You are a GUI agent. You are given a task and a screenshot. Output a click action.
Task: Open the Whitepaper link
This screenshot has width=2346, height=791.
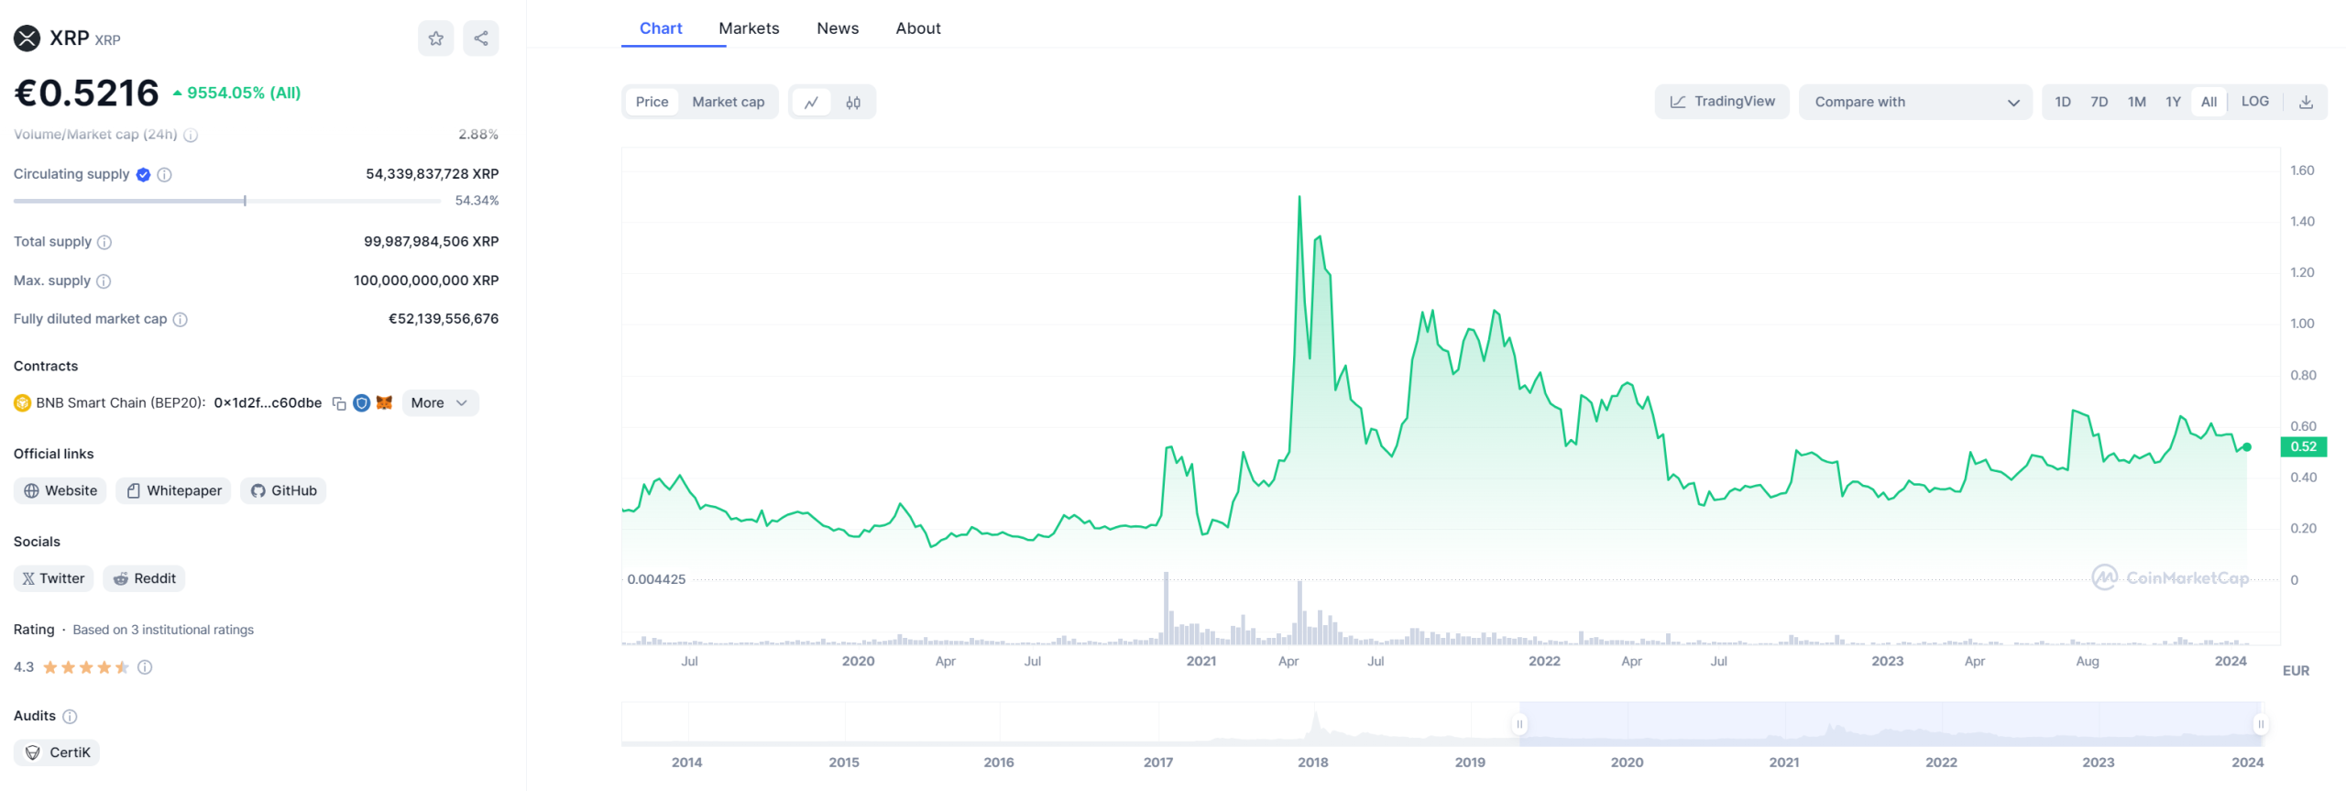coord(173,491)
